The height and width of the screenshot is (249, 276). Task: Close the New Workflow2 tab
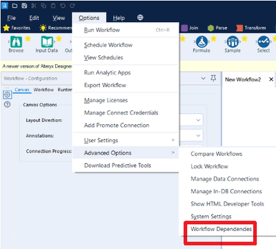271,79
